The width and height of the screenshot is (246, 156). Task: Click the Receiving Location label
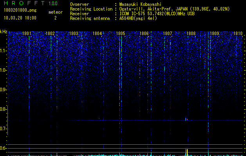point(91,9)
